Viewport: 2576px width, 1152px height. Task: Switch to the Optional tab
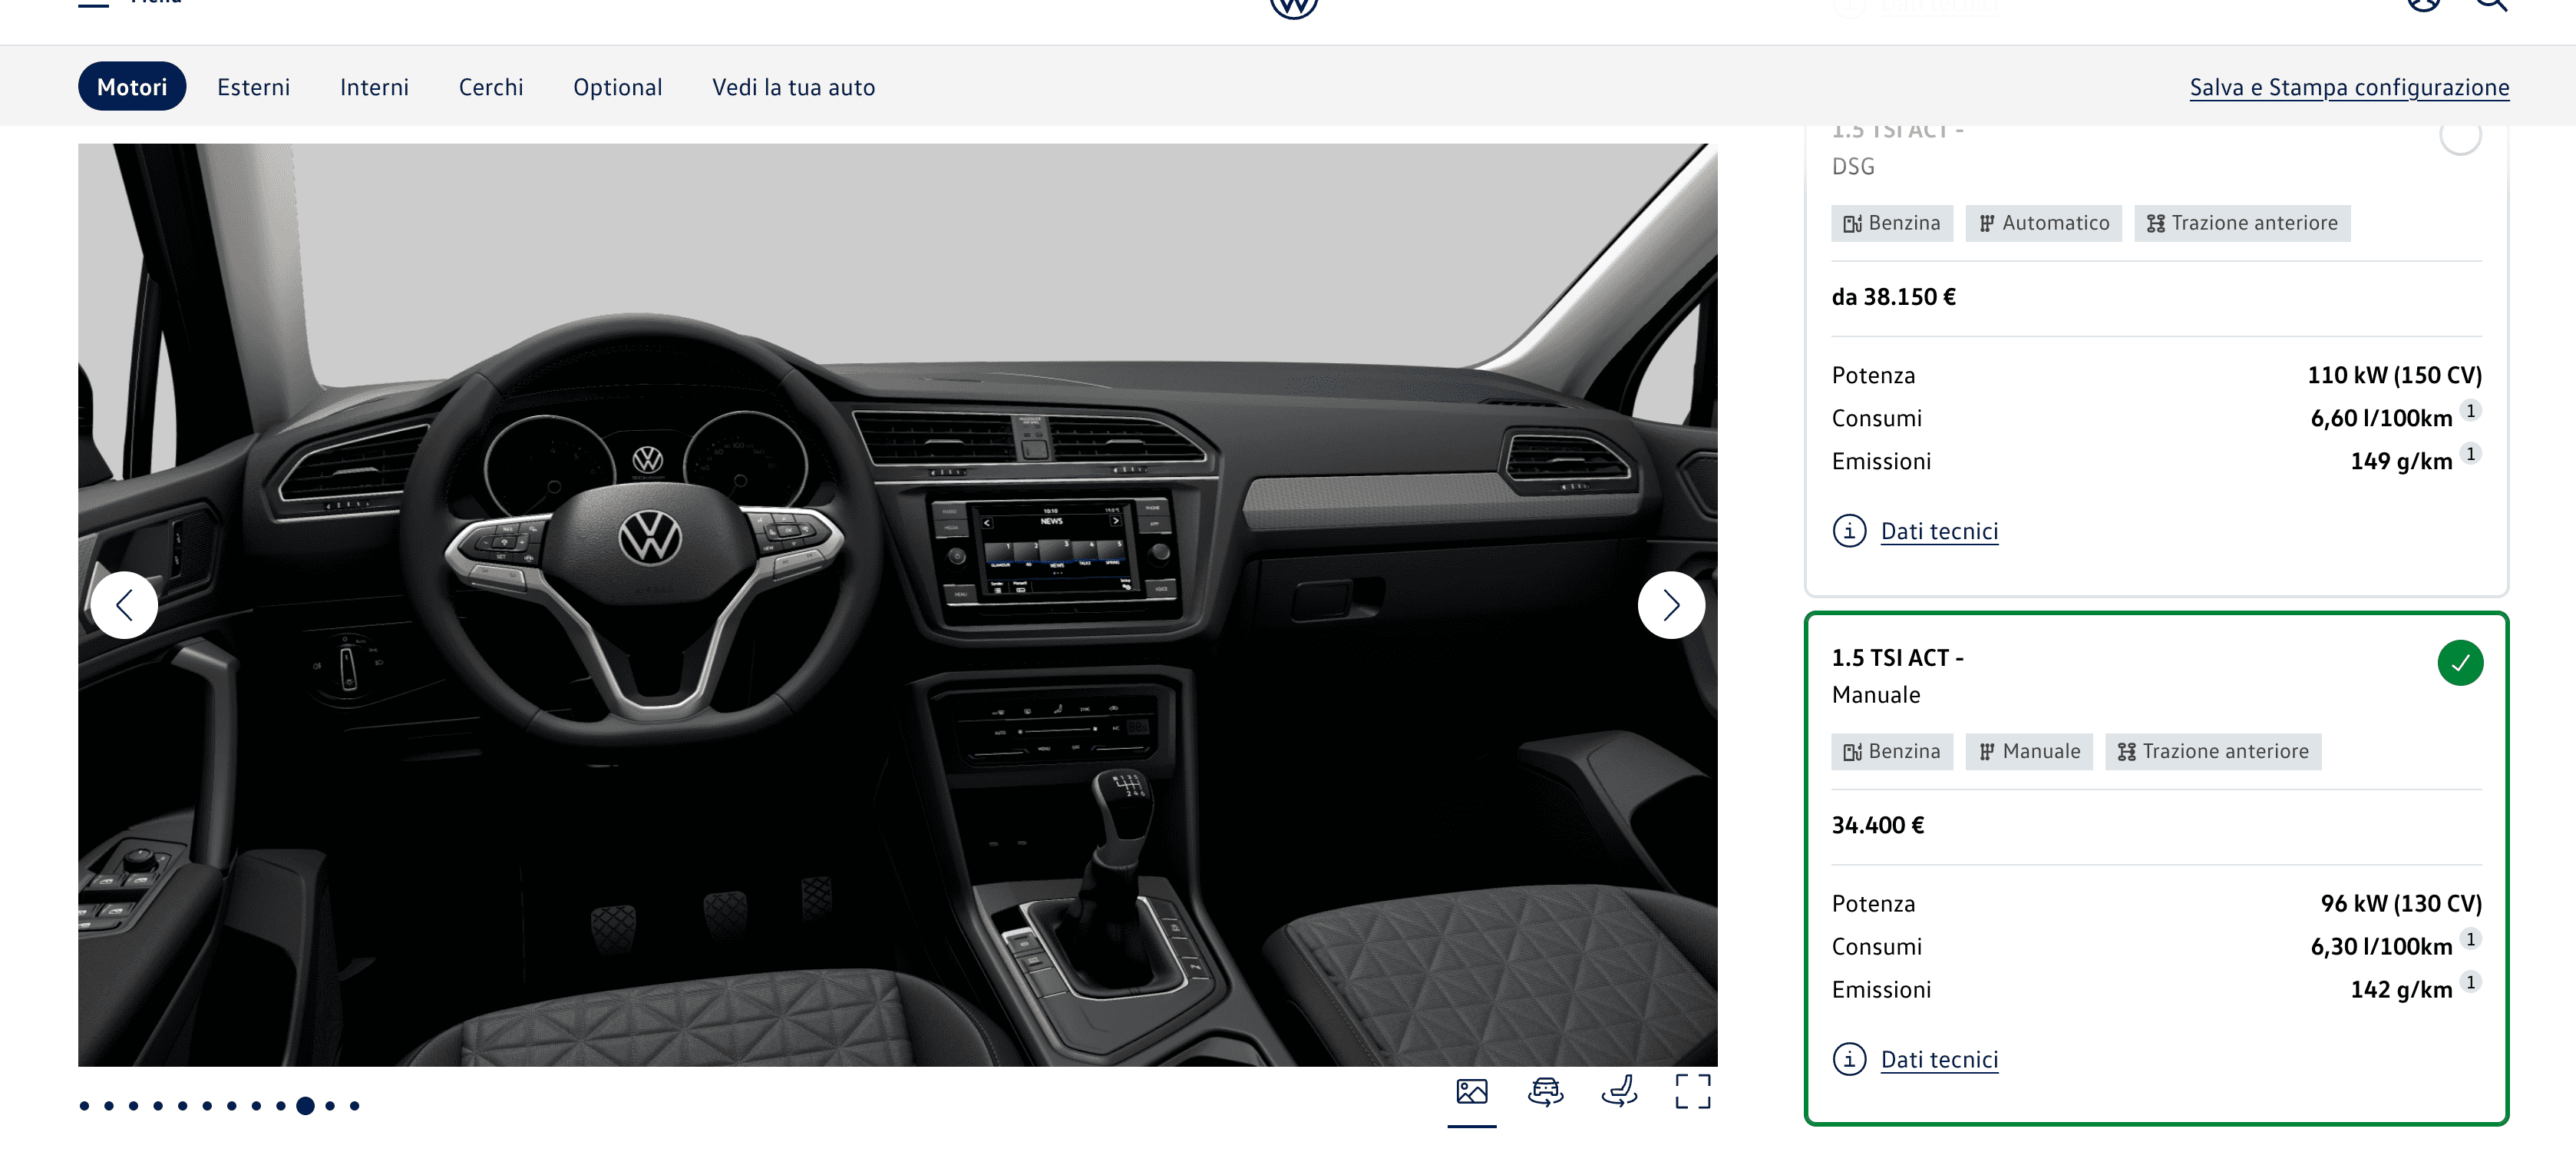click(617, 87)
